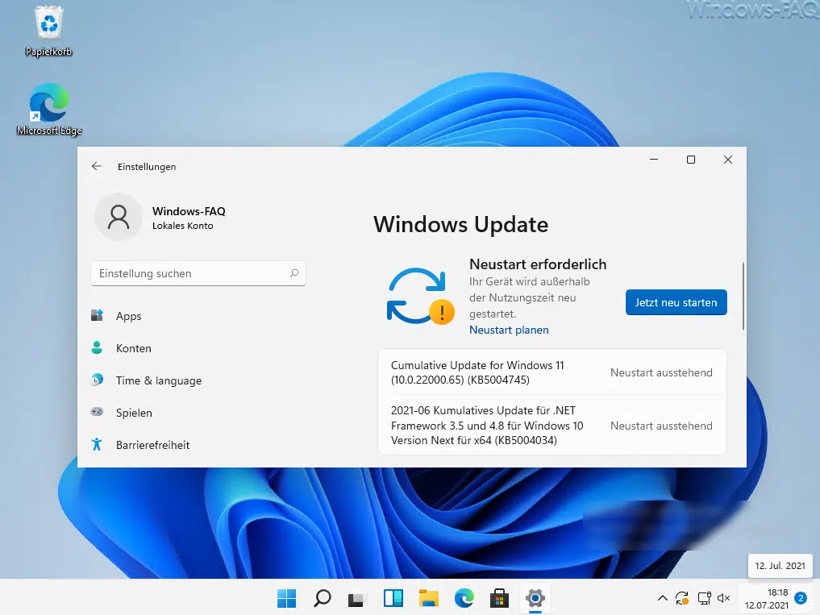Click the Jetzt neu starten button
Image resolution: width=820 pixels, height=615 pixels.
pos(676,302)
